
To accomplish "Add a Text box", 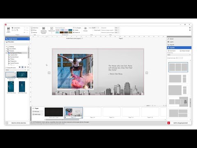I will click(x=34, y=32).
